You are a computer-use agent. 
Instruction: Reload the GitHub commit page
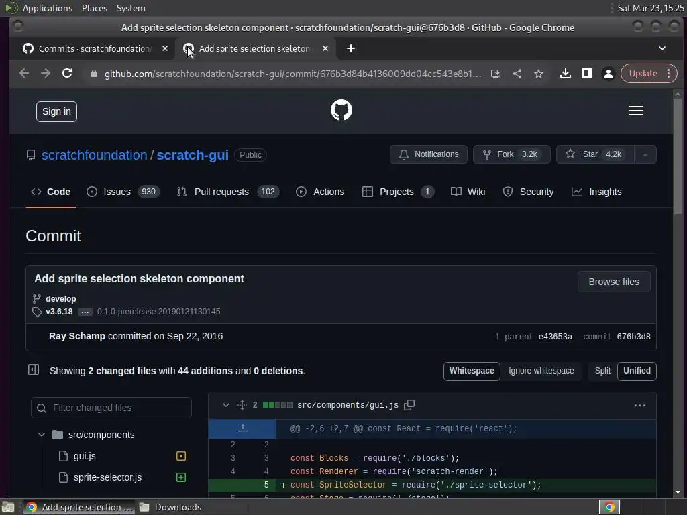click(x=67, y=74)
